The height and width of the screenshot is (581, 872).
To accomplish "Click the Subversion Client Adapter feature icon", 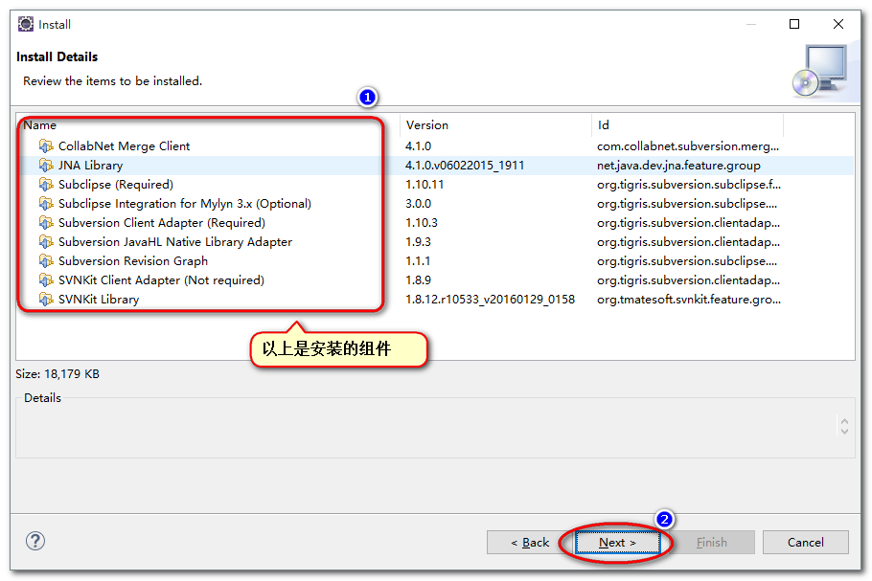I will coord(46,223).
